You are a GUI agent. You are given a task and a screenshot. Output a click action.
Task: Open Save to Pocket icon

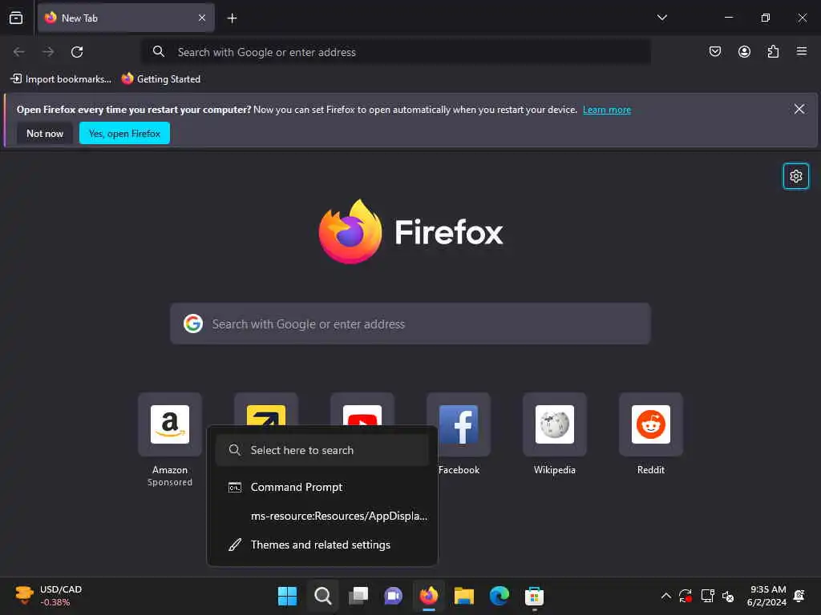(x=714, y=51)
